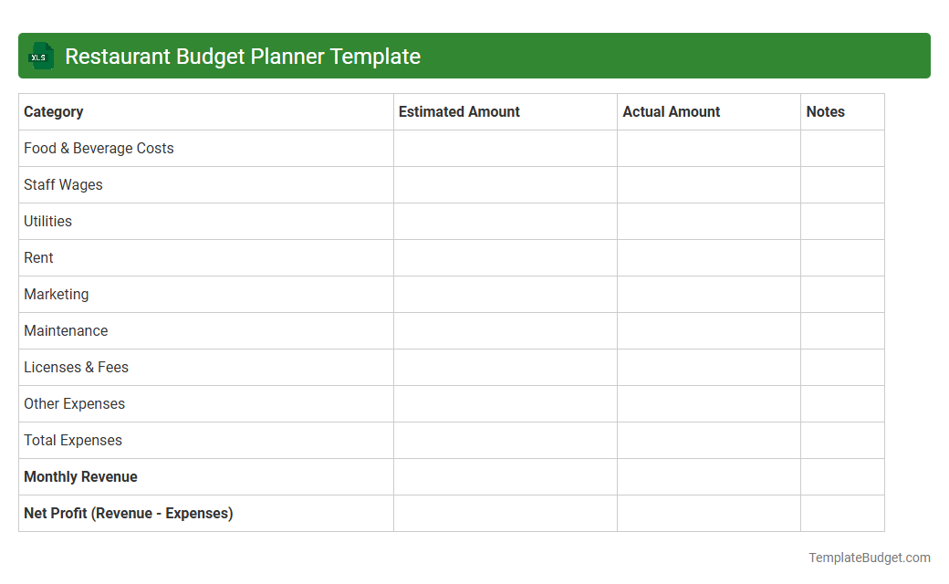
Task: Select the Utilities row label
Action: pyautogui.click(x=47, y=221)
